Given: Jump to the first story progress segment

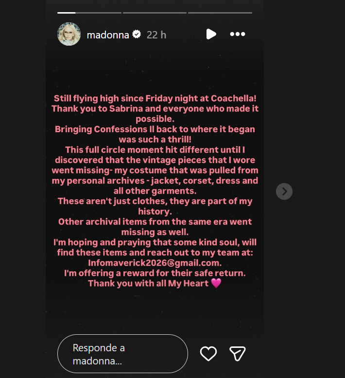Looking at the screenshot, I should tap(89, 13).
